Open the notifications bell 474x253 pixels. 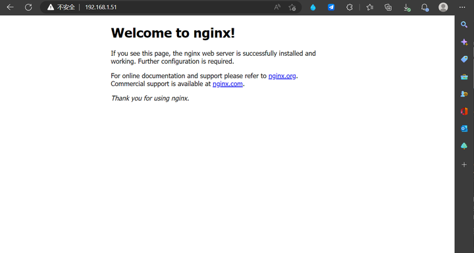pos(425,7)
